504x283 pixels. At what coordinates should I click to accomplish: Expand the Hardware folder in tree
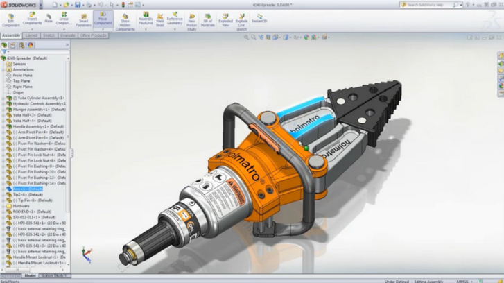click(x=3, y=206)
